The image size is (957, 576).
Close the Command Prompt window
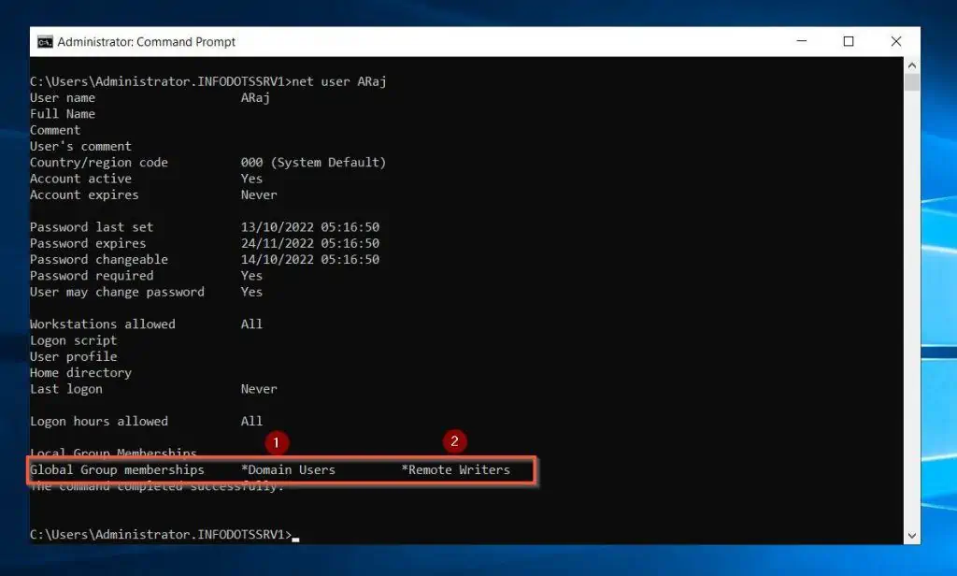coord(896,41)
